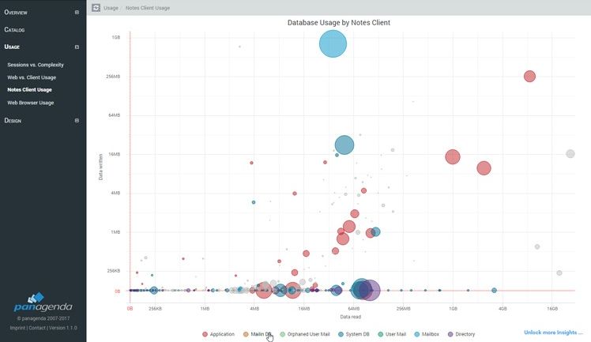Image resolution: width=591 pixels, height=342 pixels.
Task: Toggle System DB legend marker
Action: pos(341,334)
